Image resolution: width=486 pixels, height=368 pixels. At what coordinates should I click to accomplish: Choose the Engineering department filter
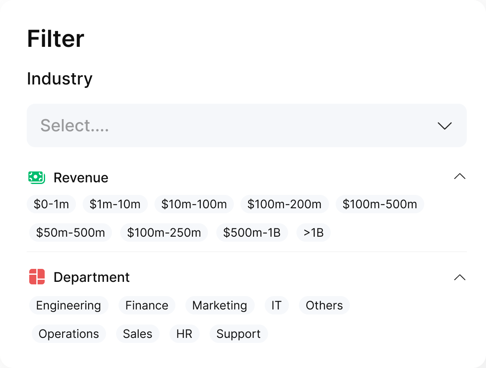click(68, 305)
